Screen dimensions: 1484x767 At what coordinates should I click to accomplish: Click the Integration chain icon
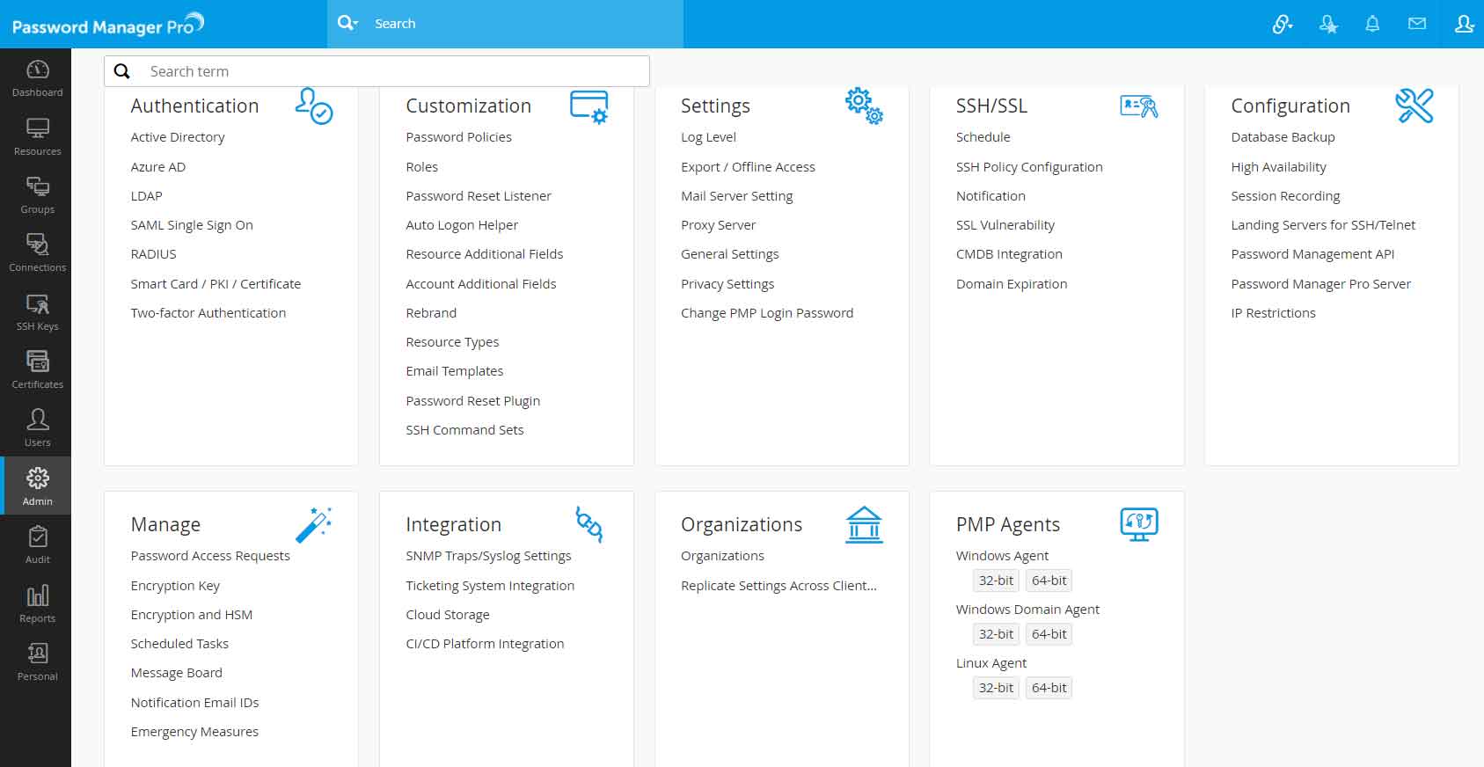click(x=589, y=524)
